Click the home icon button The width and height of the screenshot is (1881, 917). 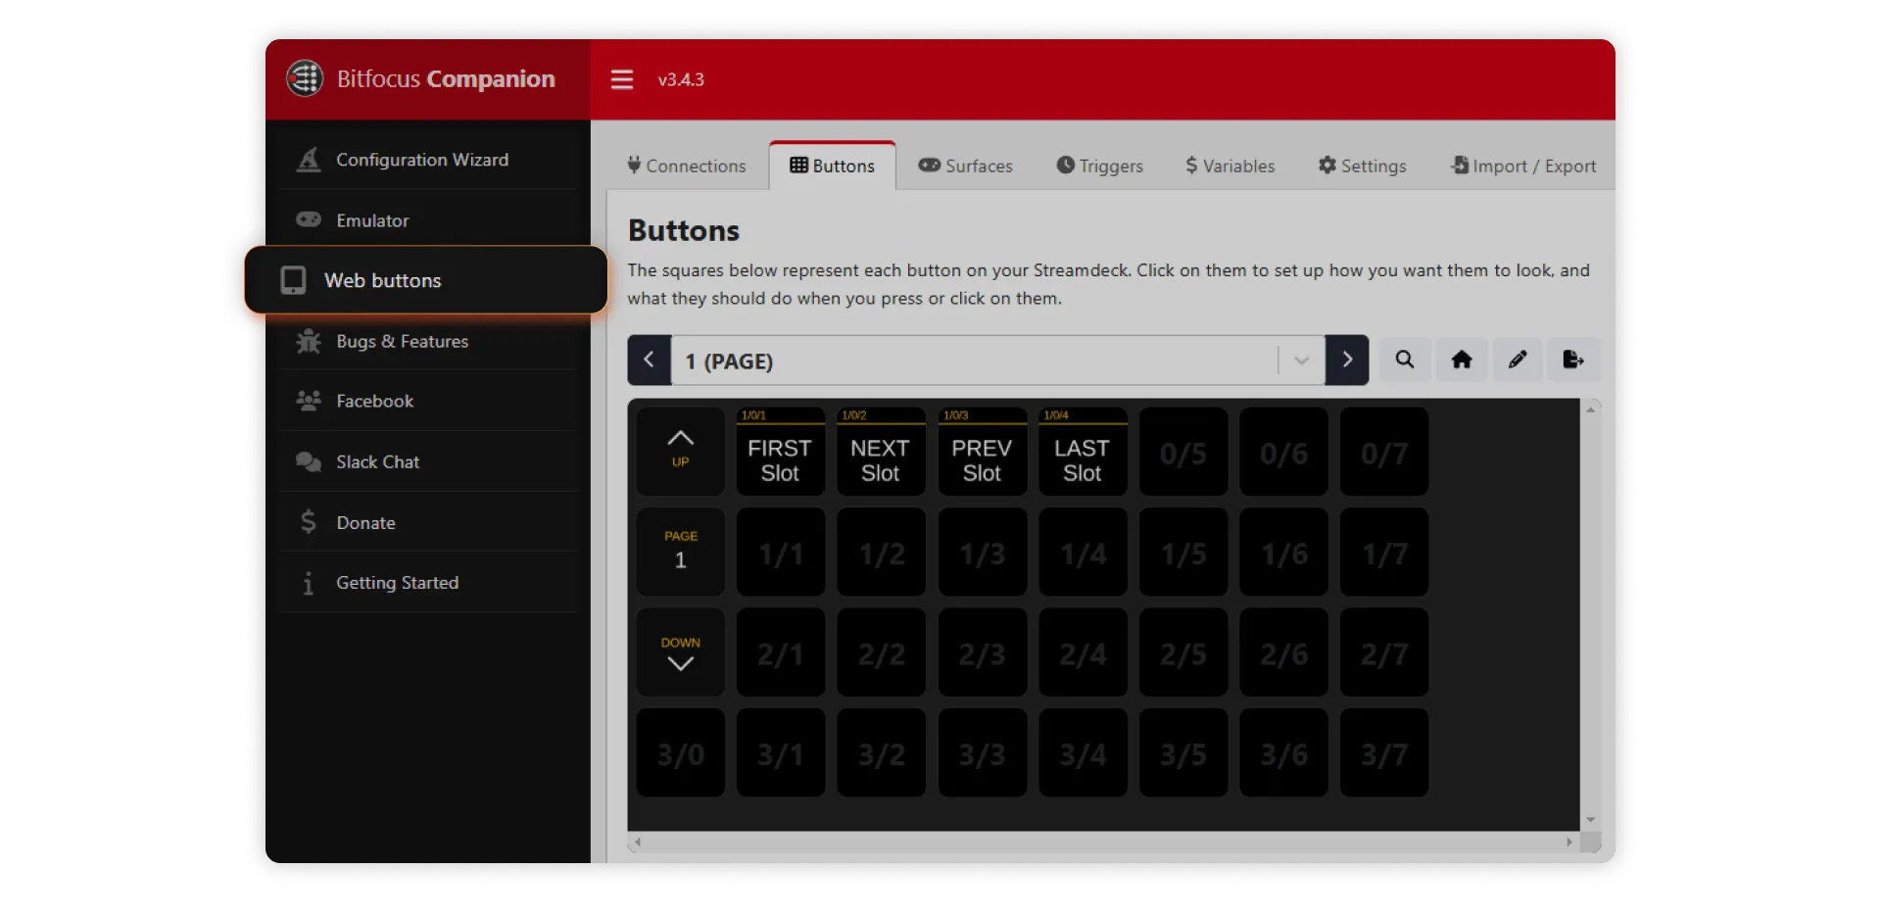pyautogui.click(x=1462, y=360)
